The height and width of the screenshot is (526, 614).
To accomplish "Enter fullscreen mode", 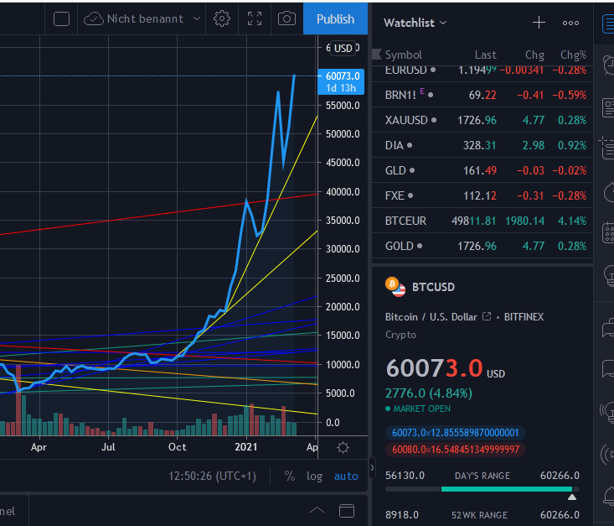I will tap(255, 18).
